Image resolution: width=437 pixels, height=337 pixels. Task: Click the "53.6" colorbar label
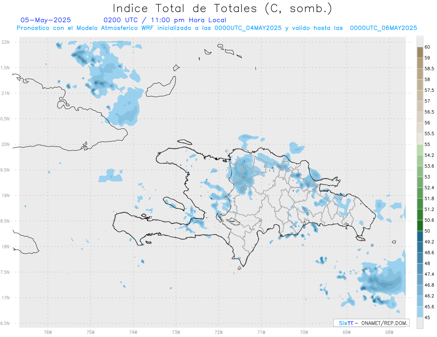click(x=429, y=166)
